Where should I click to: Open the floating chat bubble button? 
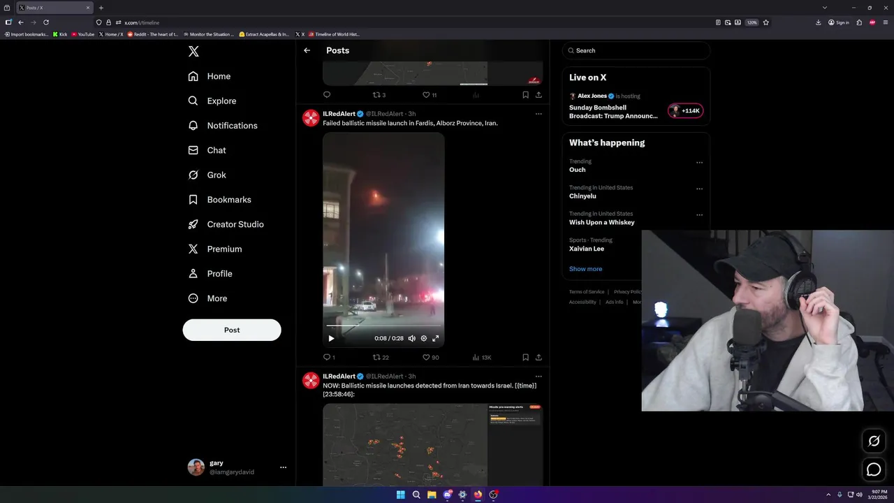point(874,469)
